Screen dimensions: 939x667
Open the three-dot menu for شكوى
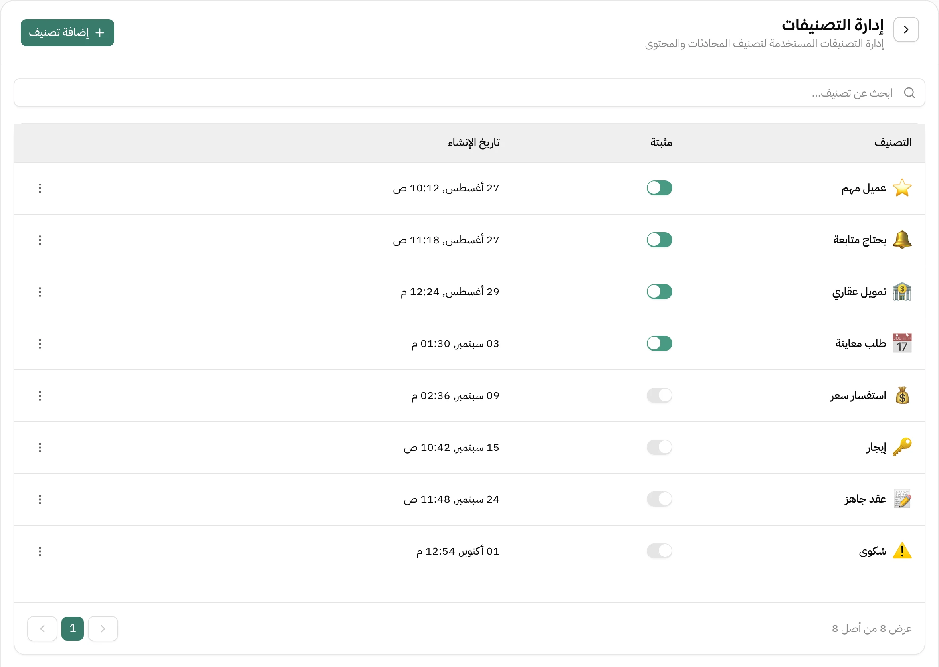(x=40, y=551)
